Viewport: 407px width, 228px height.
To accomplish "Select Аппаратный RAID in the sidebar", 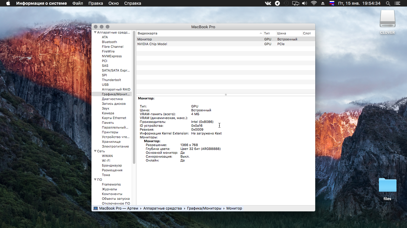I will click(x=116, y=89).
